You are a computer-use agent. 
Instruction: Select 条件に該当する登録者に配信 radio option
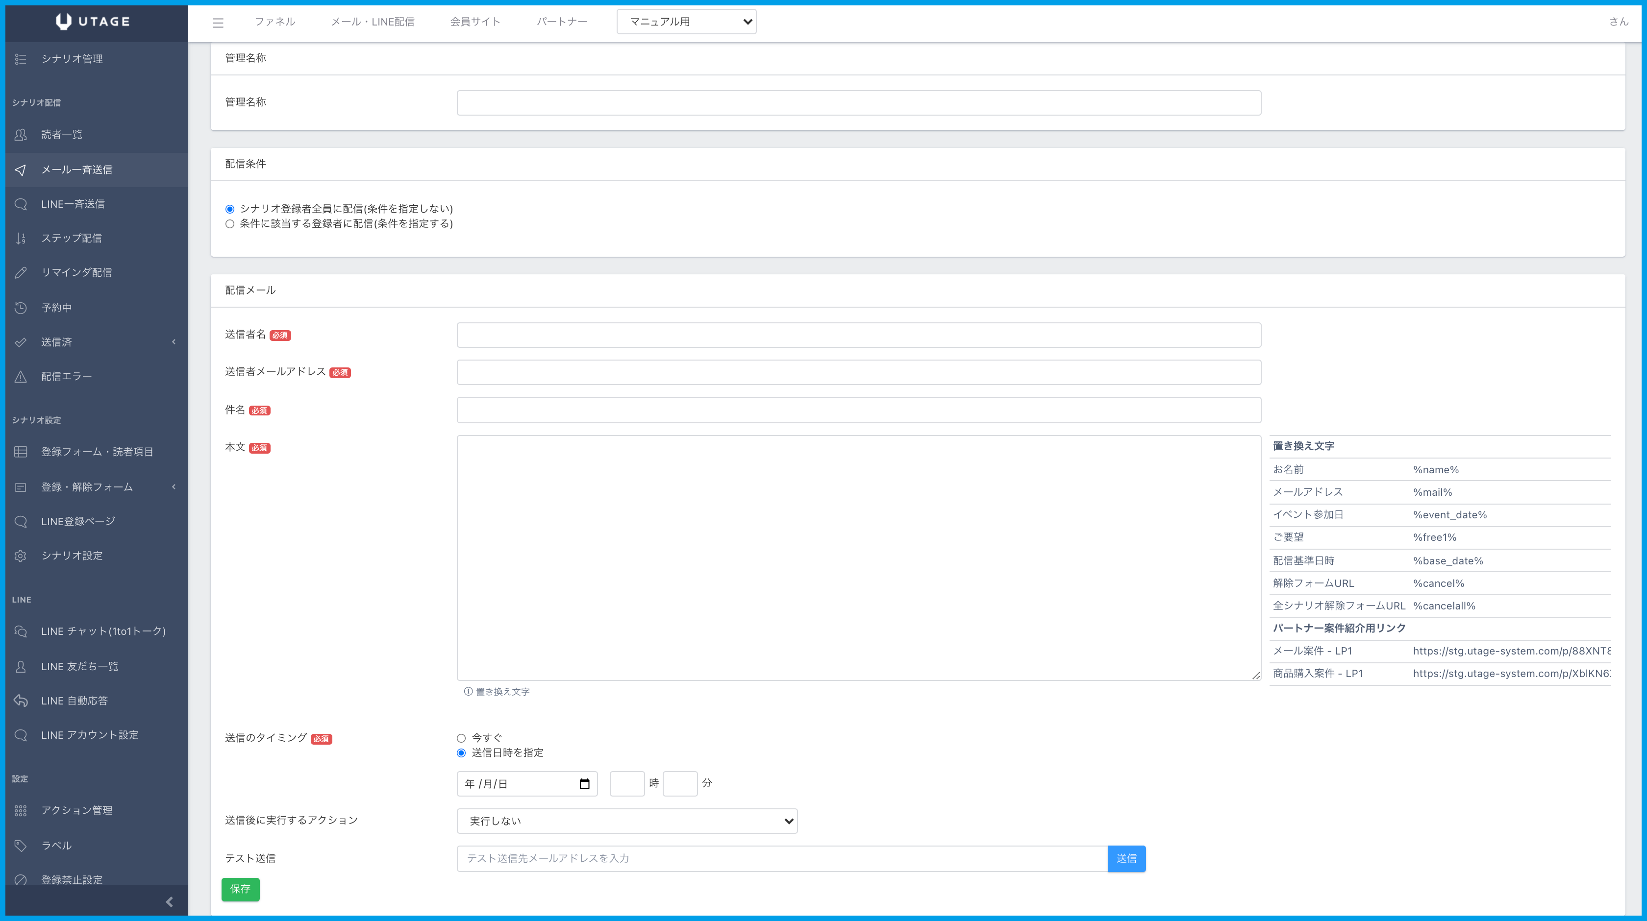229,224
